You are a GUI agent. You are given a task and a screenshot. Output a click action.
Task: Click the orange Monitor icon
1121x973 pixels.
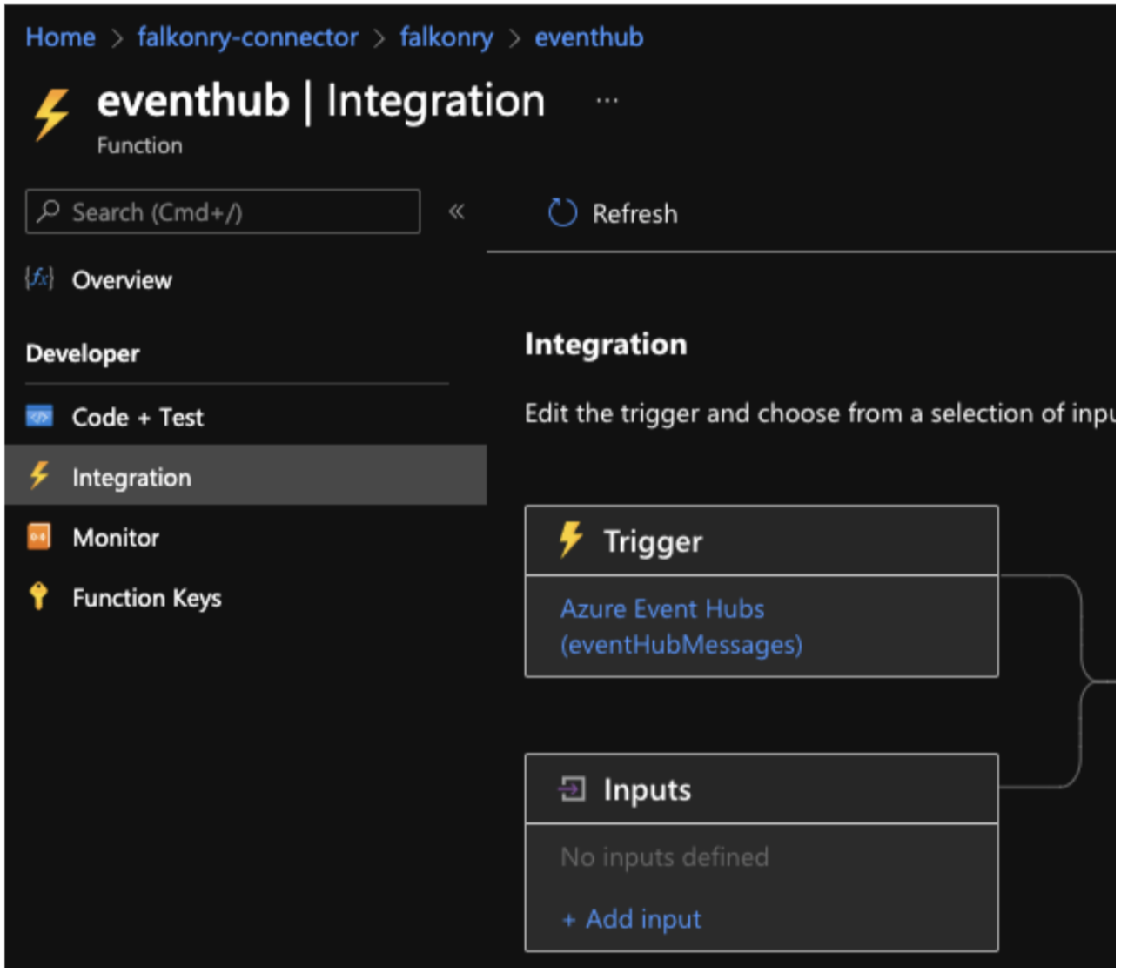click(x=39, y=537)
